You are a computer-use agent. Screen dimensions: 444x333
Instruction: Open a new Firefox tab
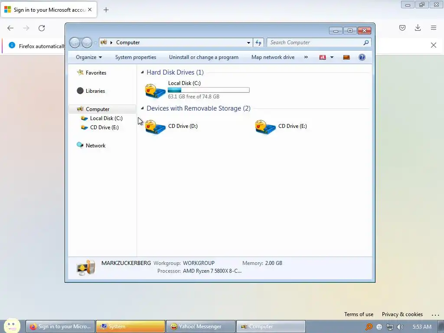[106, 10]
